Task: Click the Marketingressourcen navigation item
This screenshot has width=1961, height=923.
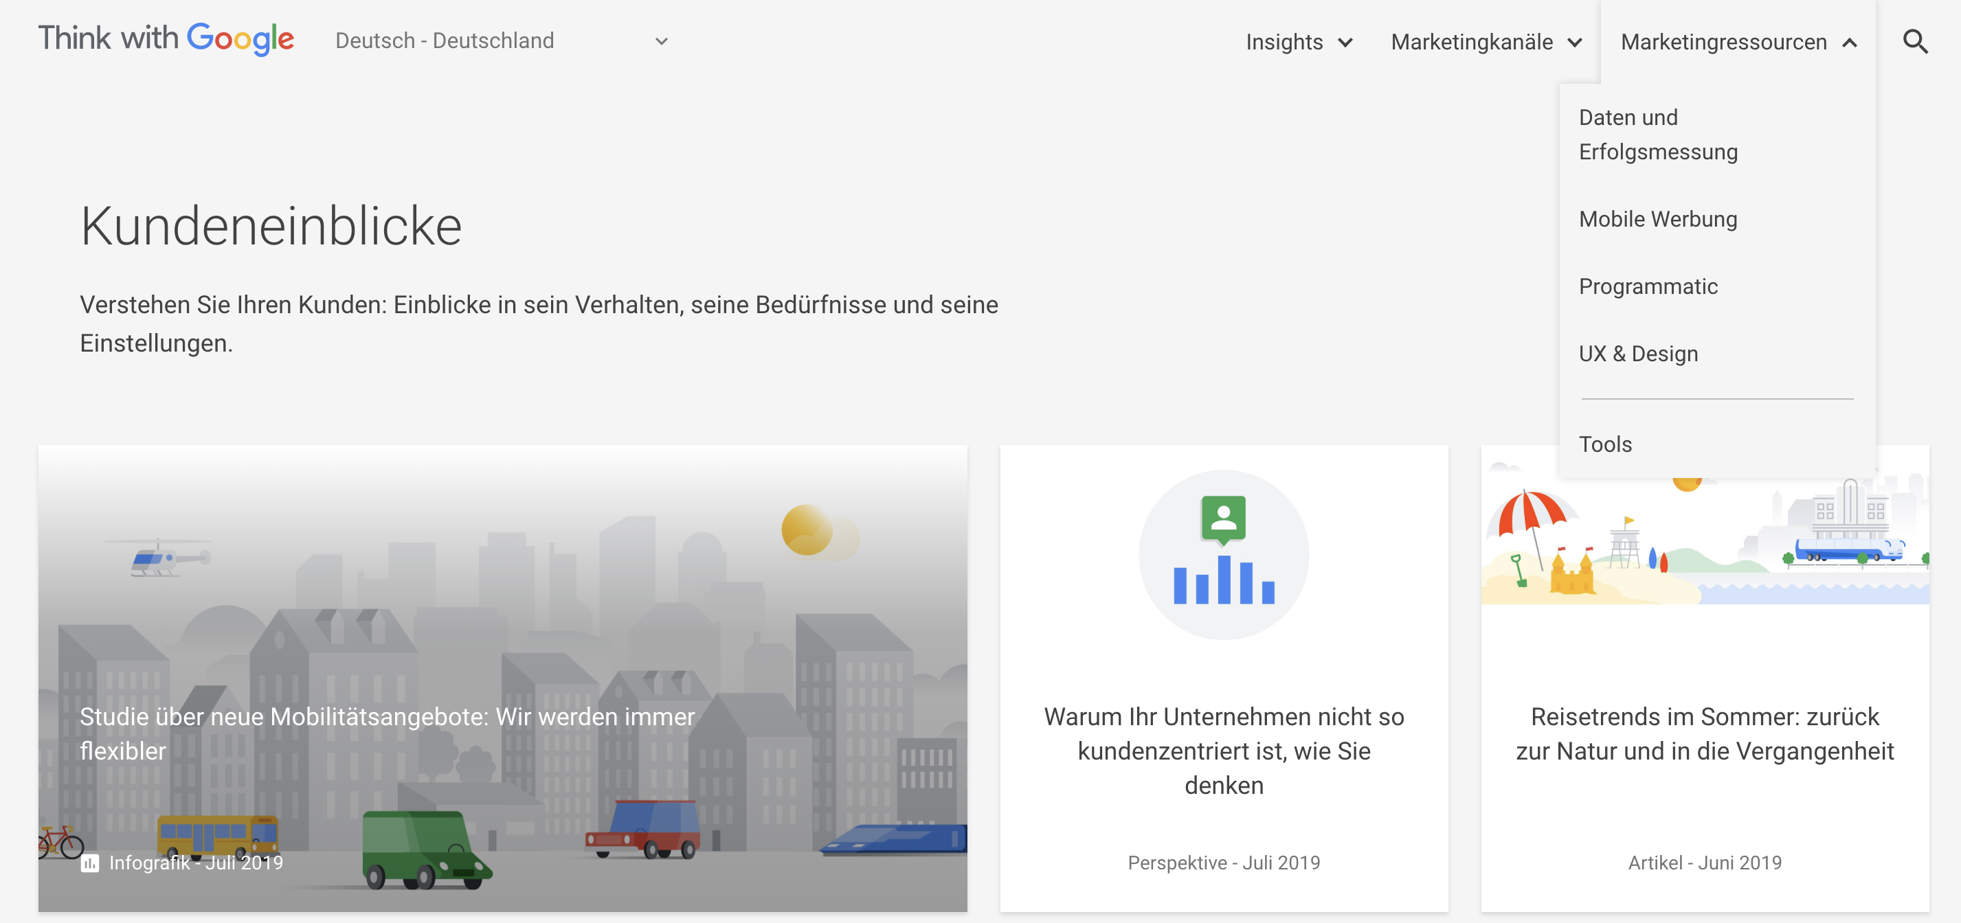Action: click(1723, 42)
